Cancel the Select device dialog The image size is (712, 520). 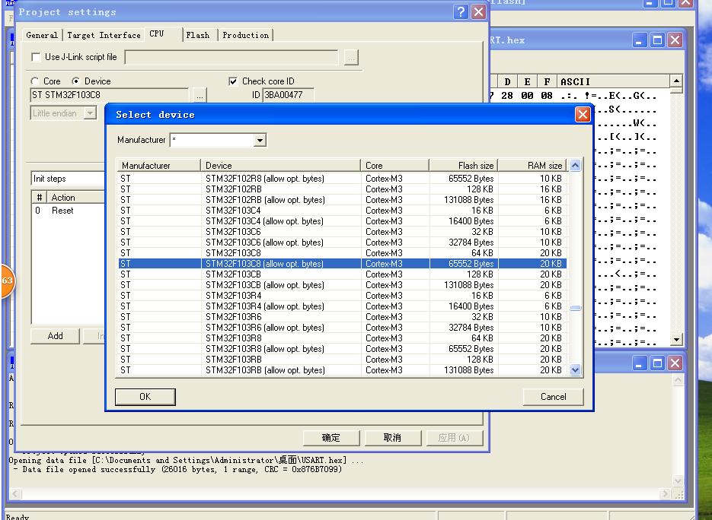[x=553, y=397]
